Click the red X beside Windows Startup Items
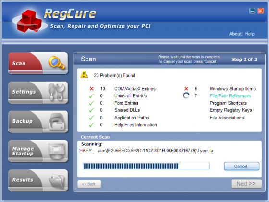Screen dimensions: 269x202 186,89
